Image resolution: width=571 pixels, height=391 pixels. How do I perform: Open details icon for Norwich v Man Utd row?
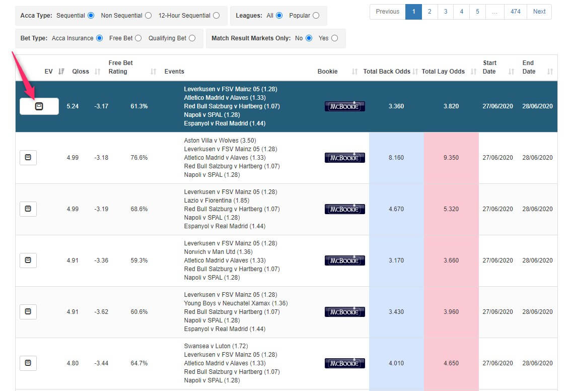pos(28,260)
